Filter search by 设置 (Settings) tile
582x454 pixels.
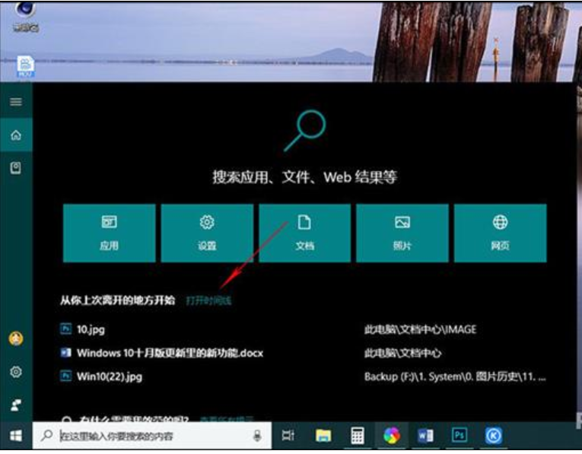206,233
